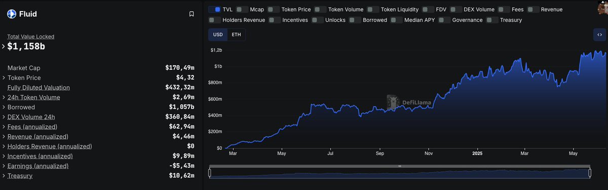This screenshot has width=608, height=190.
Task: Expand the DEX Volume 24h row
Action: pyautogui.click(x=4, y=117)
